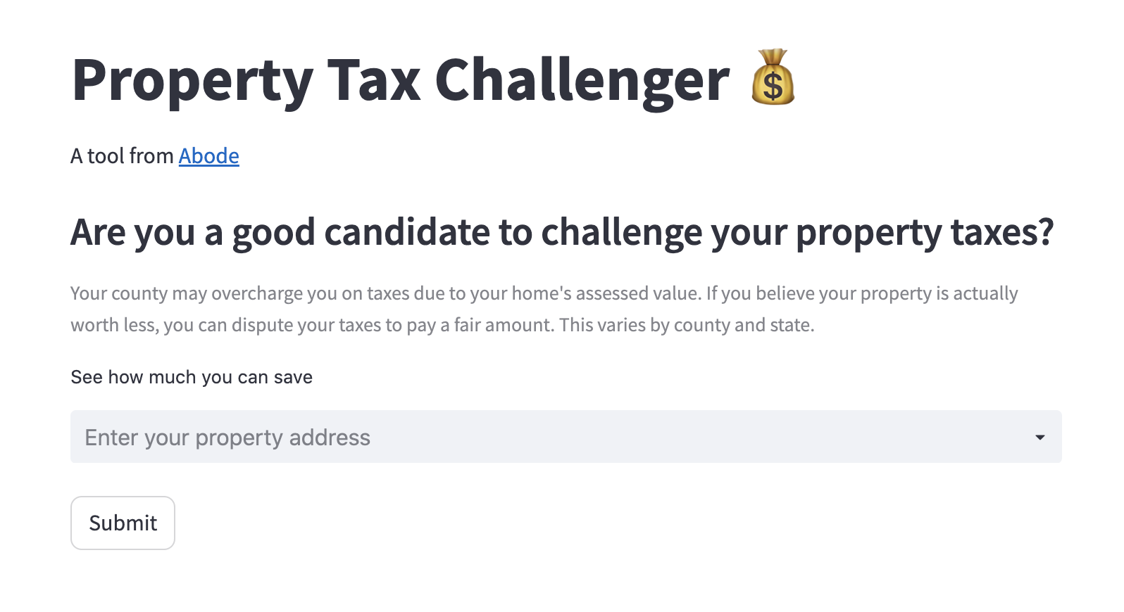The height and width of the screenshot is (612, 1124).
Task: Click paragraph line starting 'Your county may overcharge'
Action: coord(544,293)
